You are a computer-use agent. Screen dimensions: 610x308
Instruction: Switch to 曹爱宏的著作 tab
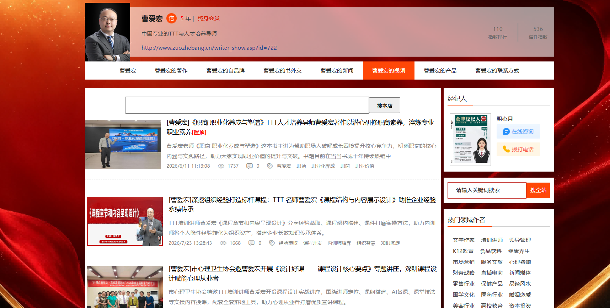coord(171,70)
